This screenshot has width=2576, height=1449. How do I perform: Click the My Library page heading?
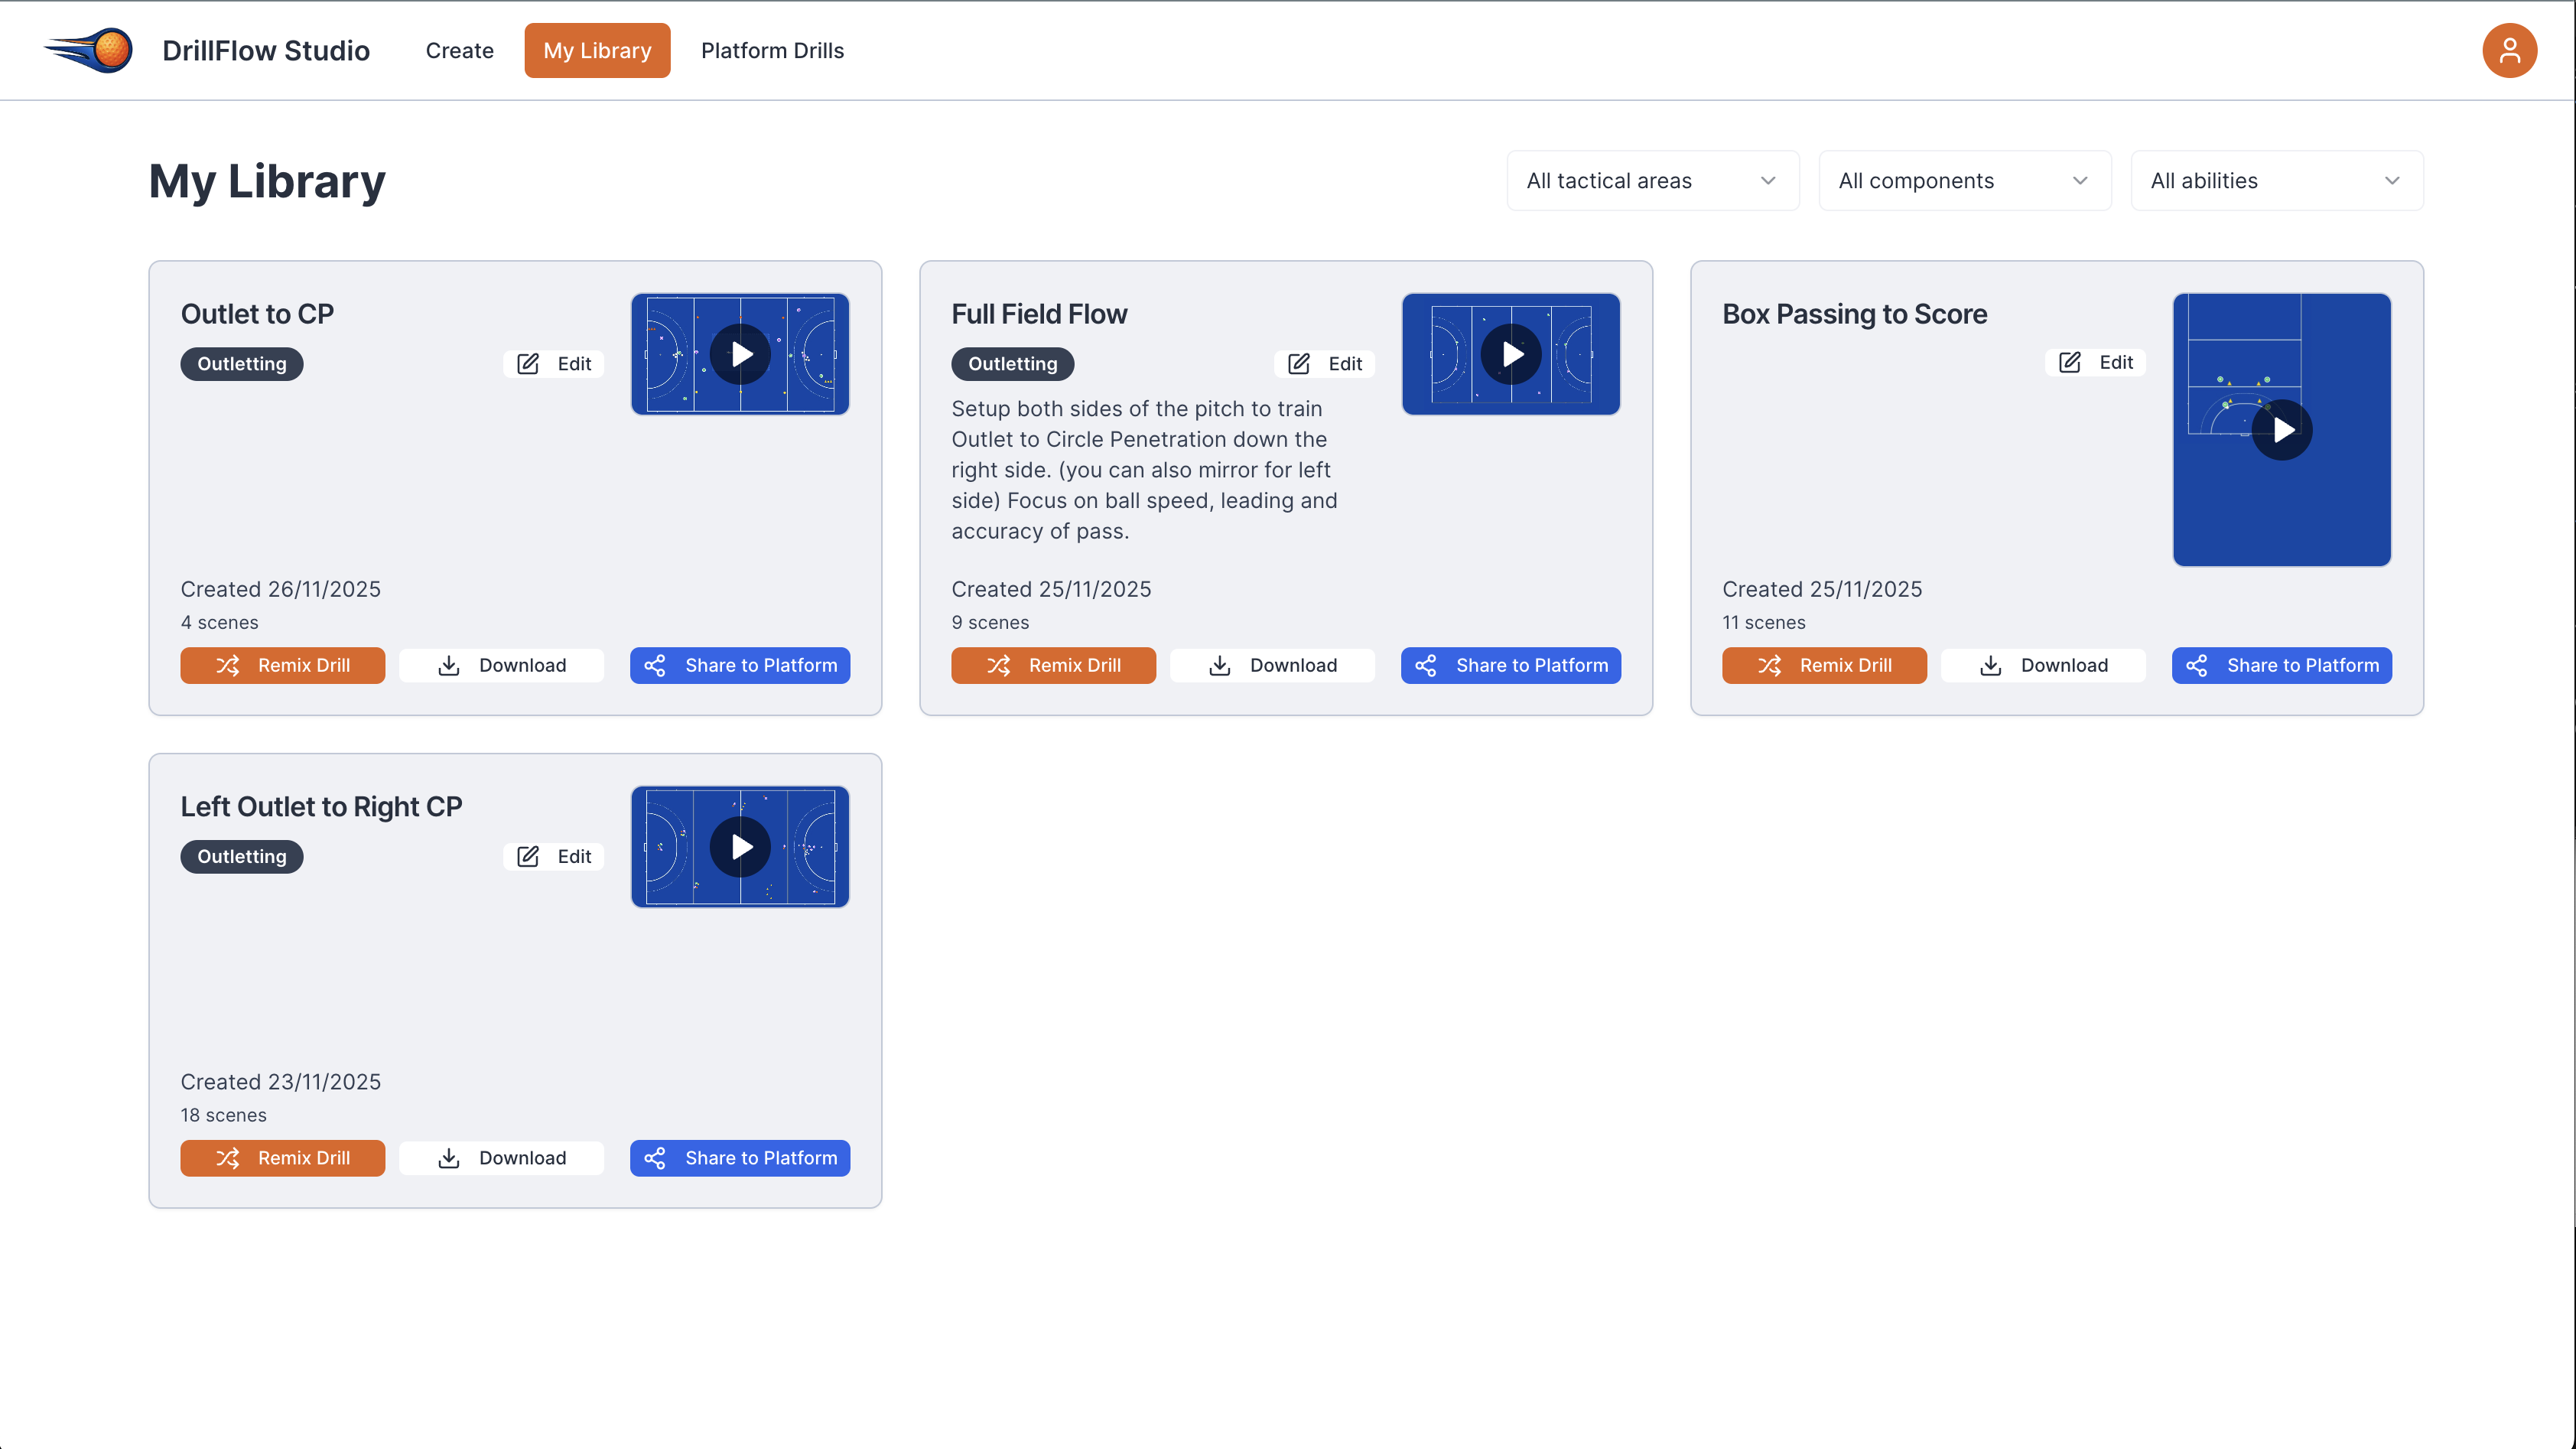coord(267,182)
